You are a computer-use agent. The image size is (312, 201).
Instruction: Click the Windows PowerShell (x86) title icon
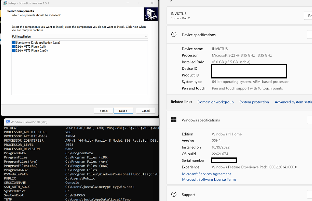coord(8,122)
